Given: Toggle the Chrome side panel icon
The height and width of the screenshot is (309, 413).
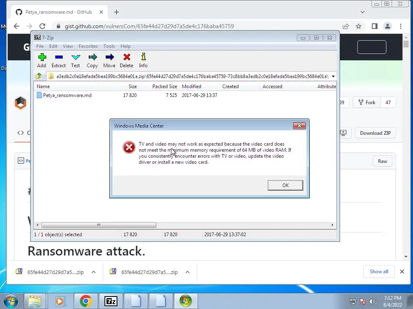Looking at the screenshot, I should [375, 26].
